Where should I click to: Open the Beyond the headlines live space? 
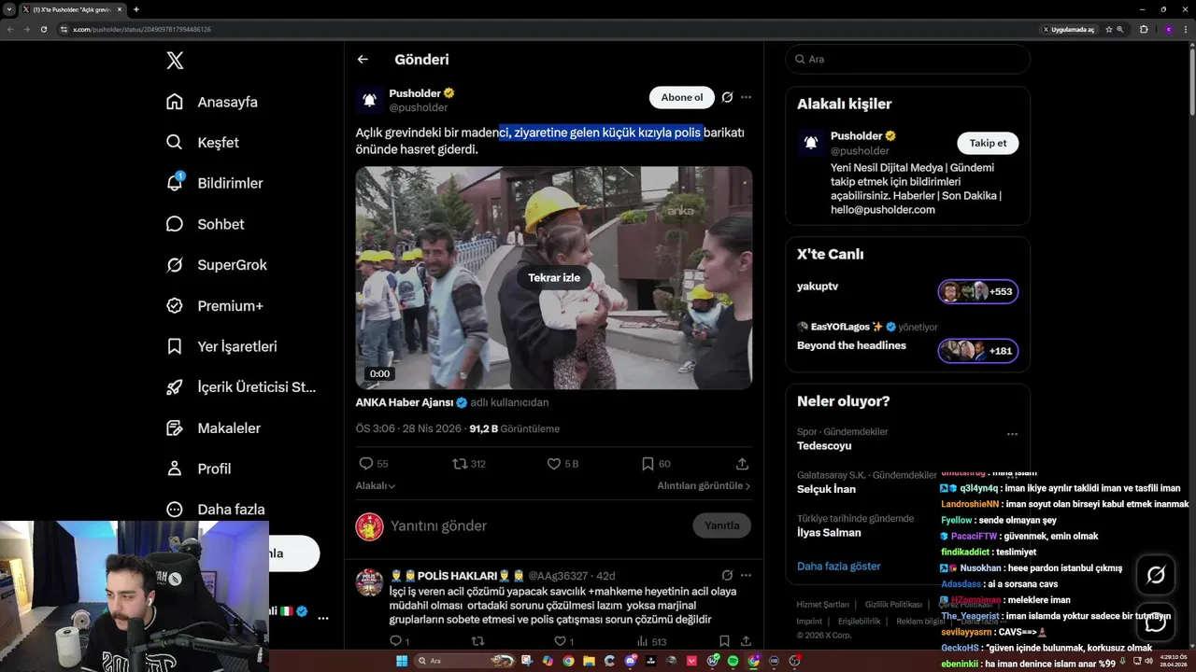coord(907,344)
